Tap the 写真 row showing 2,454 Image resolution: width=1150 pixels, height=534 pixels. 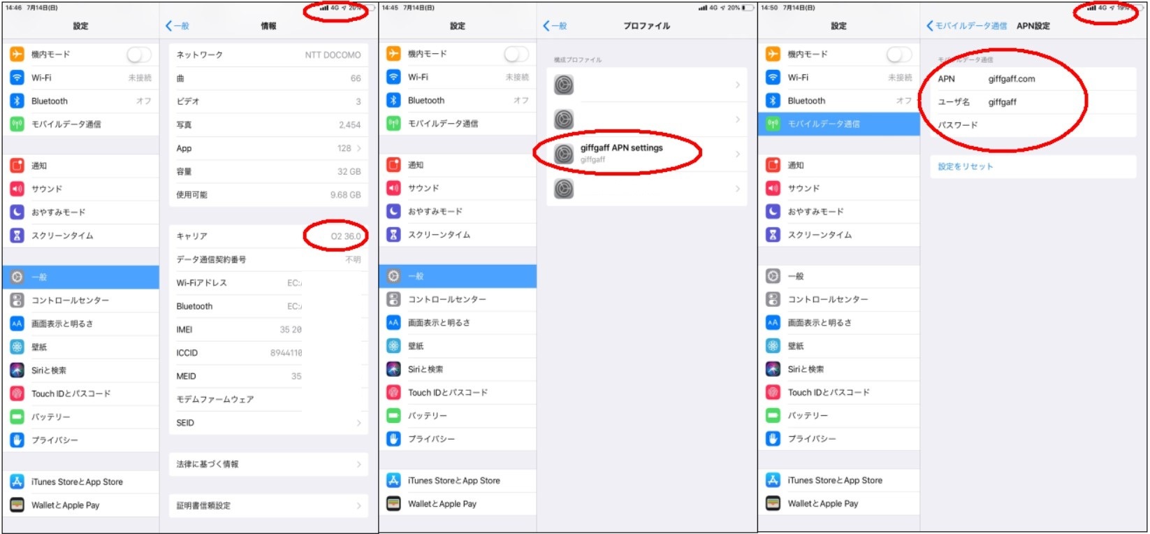pyautogui.click(x=268, y=125)
